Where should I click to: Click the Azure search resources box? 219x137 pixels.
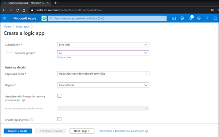coord(107,18)
